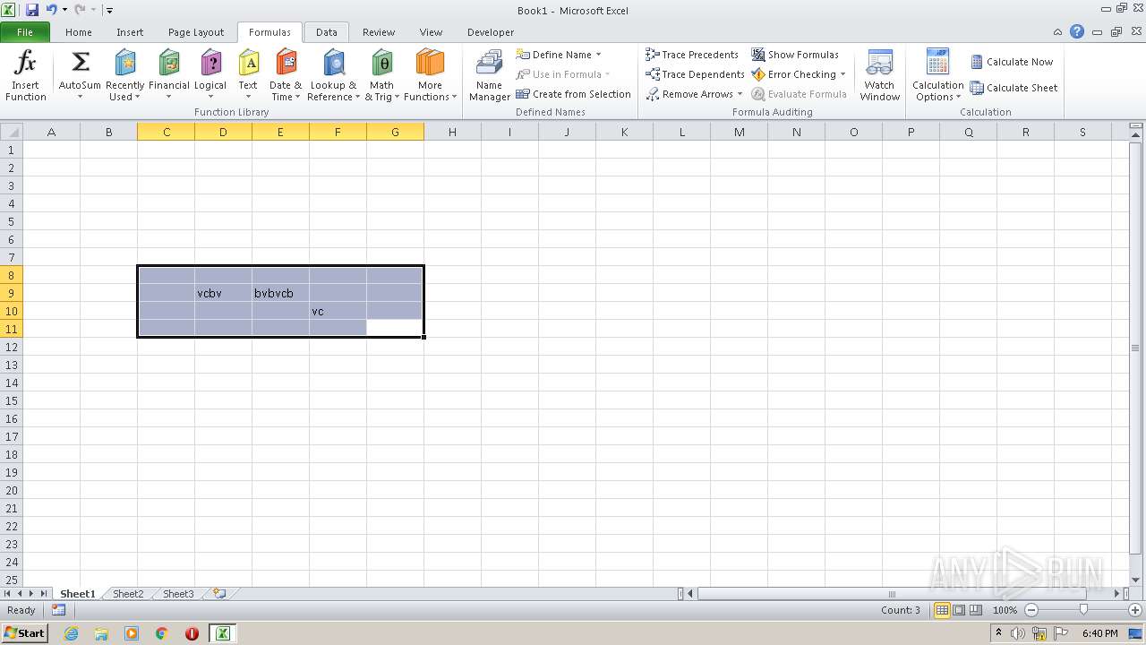
Task: Open Windows Media Player from taskbar
Action: 132,633
